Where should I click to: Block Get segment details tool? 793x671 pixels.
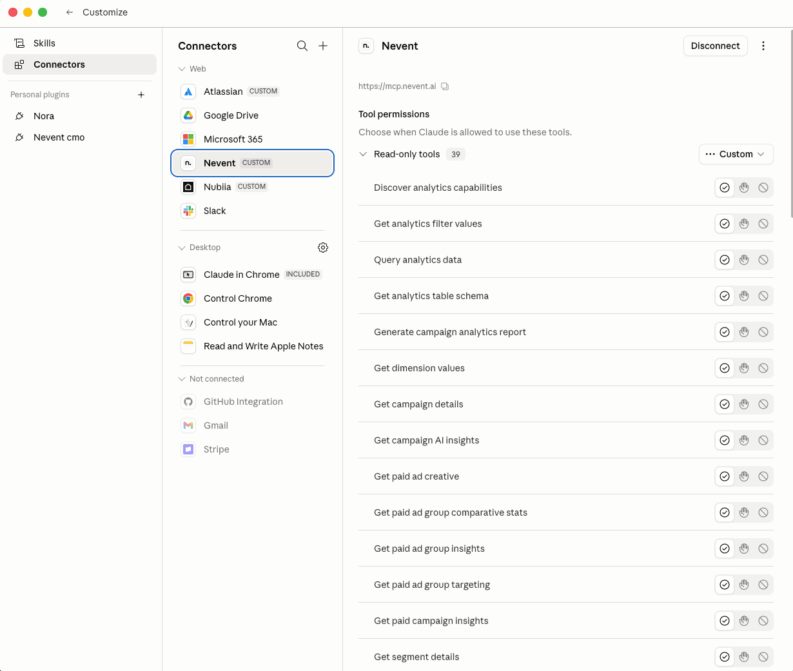(x=763, y=657)
